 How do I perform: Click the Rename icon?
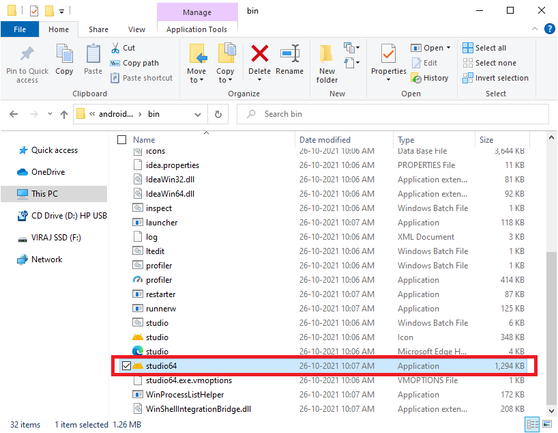[x=290, y=53]
